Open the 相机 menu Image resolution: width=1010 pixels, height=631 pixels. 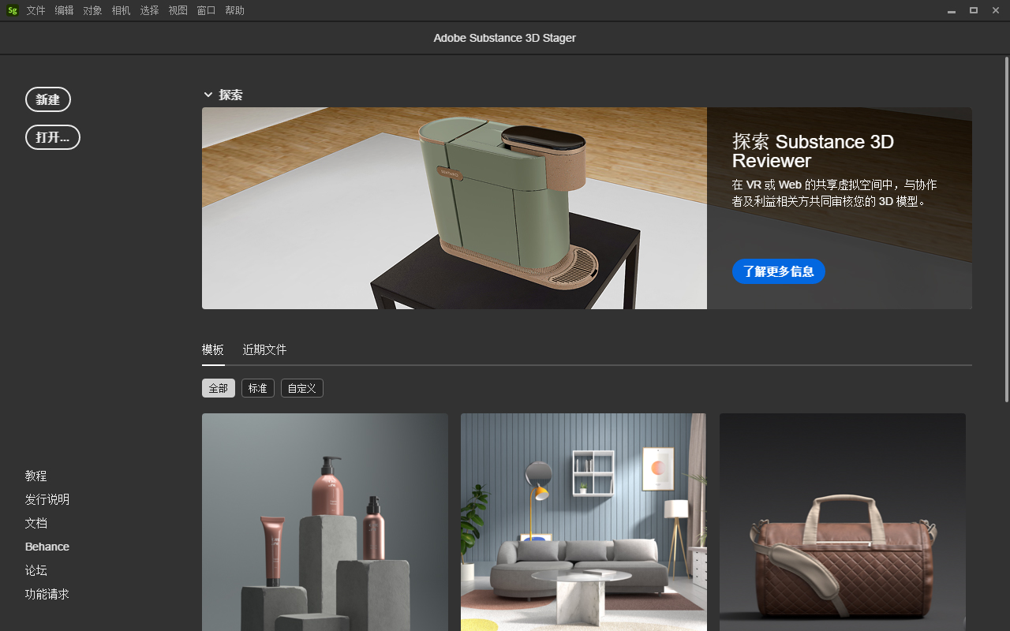(x=121, y=10)
